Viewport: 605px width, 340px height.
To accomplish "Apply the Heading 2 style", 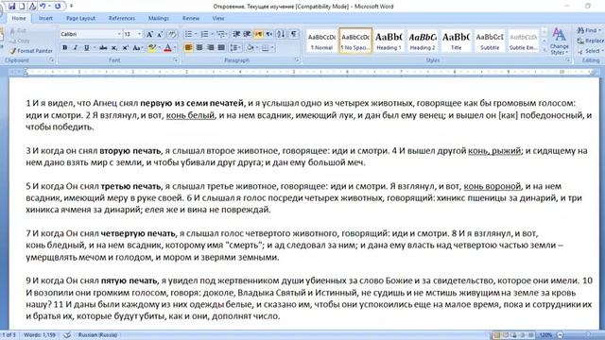I will pos(423,41).
